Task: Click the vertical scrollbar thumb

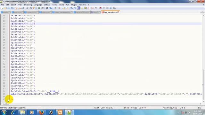Action: click(x=203, y=85)
